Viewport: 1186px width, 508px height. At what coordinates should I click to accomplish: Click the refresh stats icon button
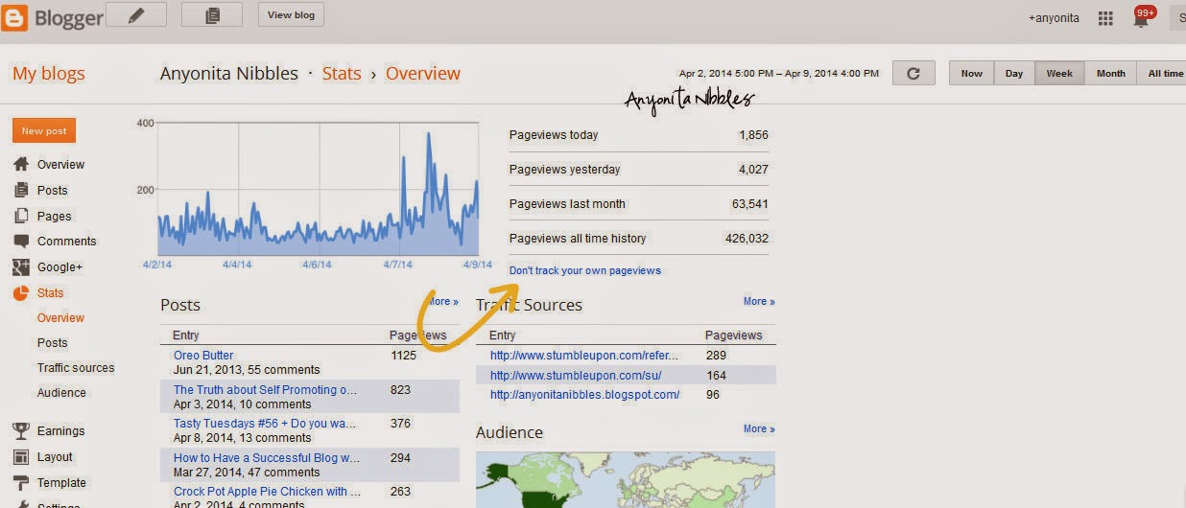[913, 73]
